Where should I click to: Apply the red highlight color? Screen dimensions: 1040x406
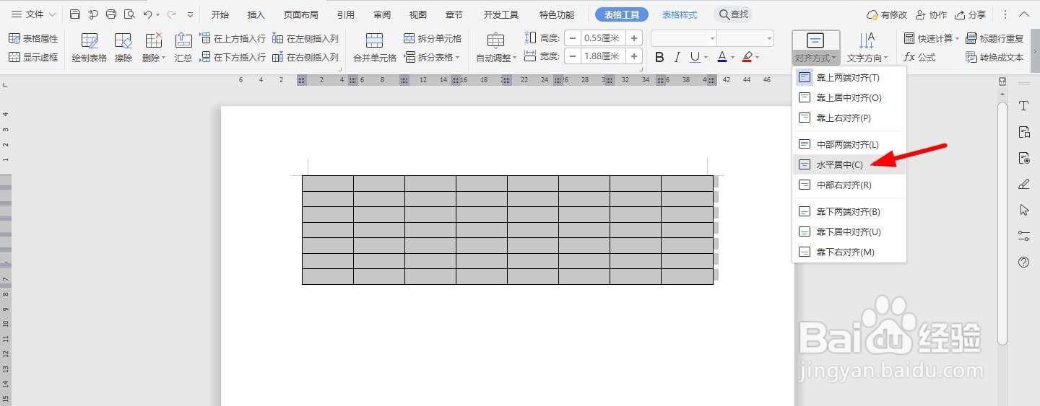coord(747,57)
